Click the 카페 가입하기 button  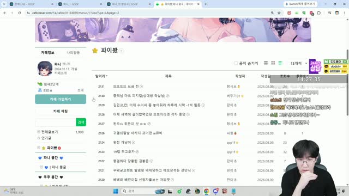(x=61, y=99)
